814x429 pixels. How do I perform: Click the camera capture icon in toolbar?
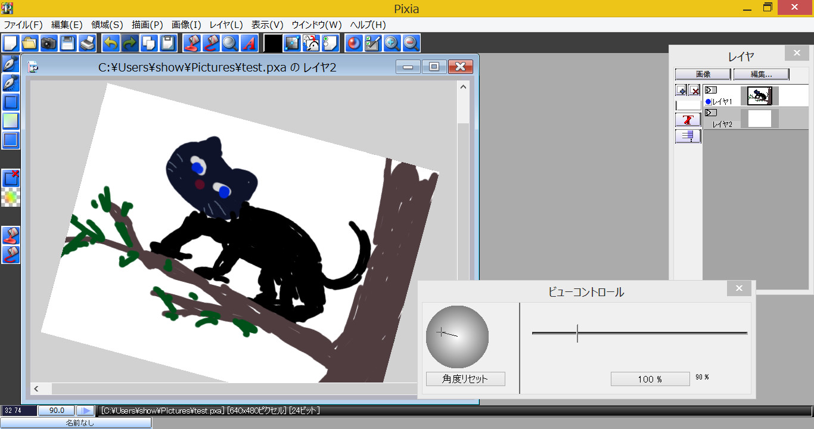click(x=49, y=42)
